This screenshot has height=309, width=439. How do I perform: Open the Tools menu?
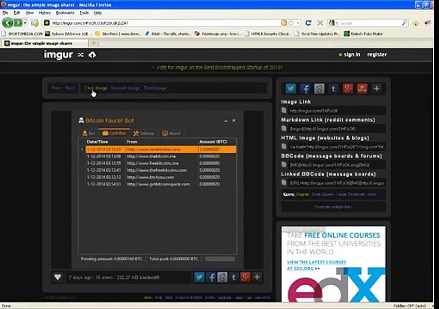pyautogui.click(x=84, y=13)
